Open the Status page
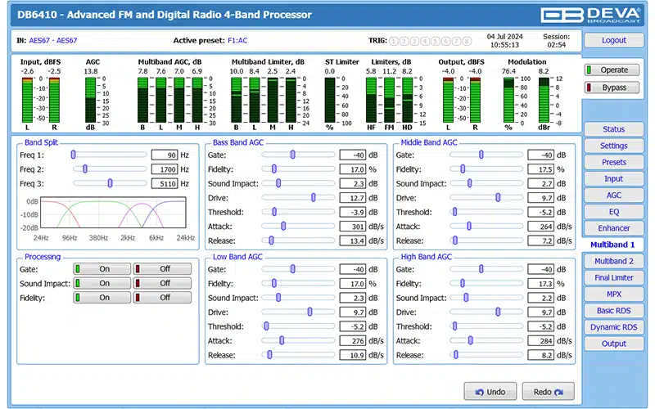The height and width of the screenshot is (409, 655). tap(613, 129)
